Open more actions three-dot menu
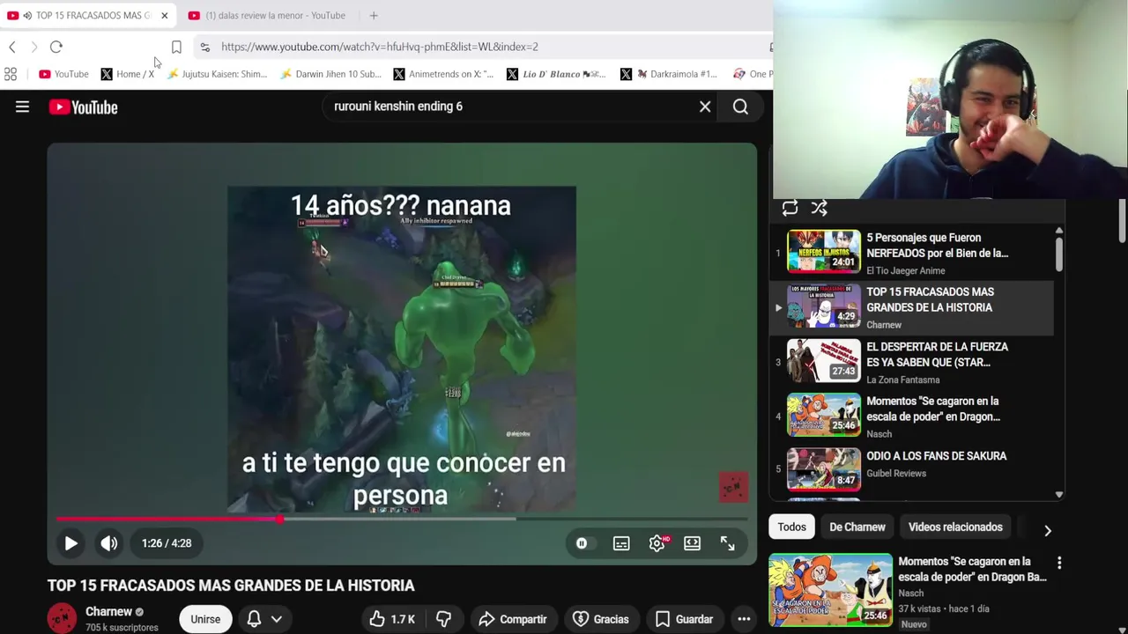Image resolution: width=1128 pixels, height=634 pixels. coord(744,619)
